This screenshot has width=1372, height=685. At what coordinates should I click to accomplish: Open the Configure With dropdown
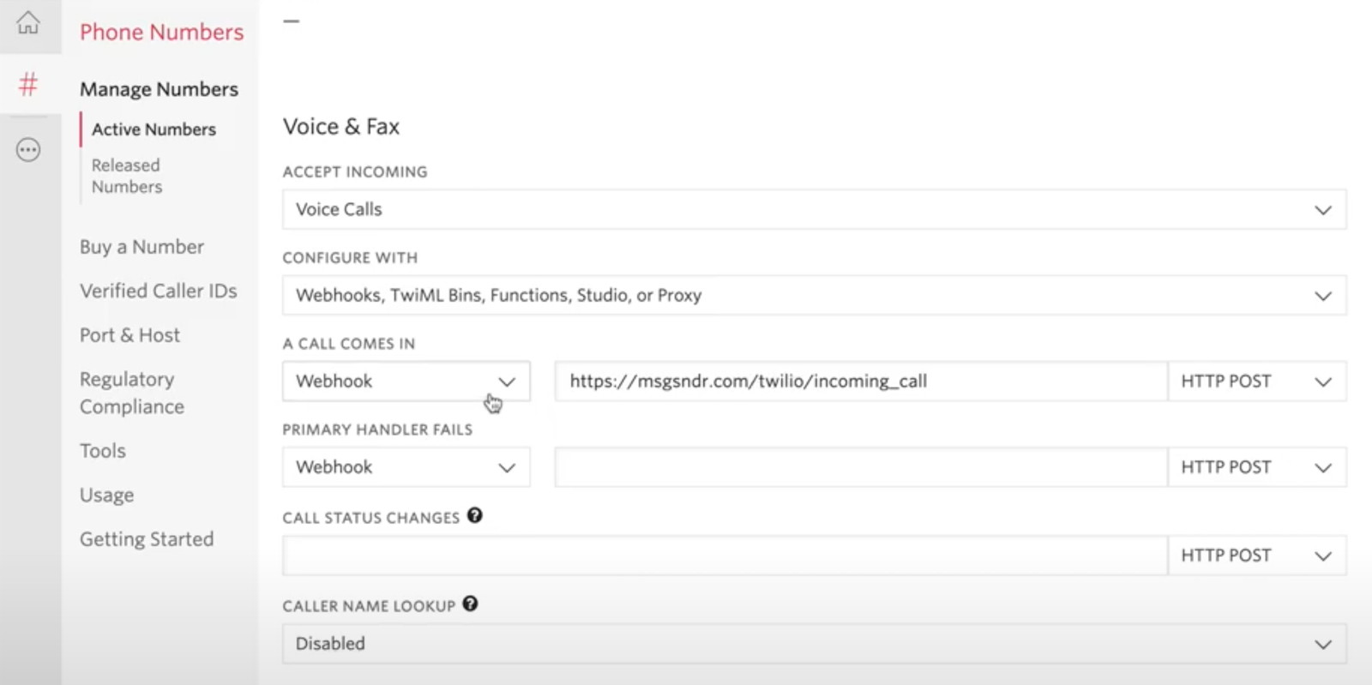[813, 295]
